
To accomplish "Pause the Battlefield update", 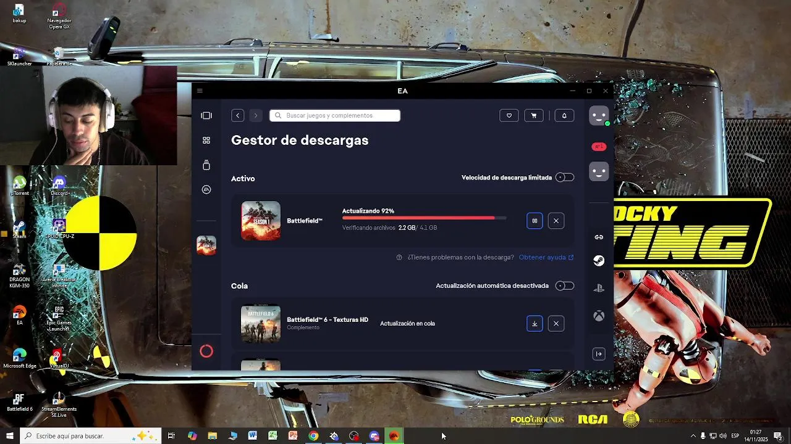I will [x=535, y=221].
